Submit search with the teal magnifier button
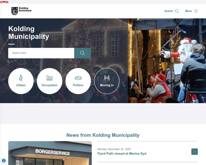 (x=82, y=53)
